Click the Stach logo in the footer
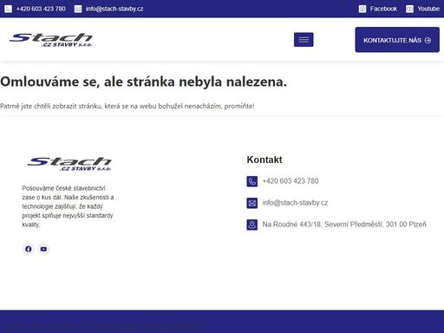The image size is (444, 333). tap(69, 164)
